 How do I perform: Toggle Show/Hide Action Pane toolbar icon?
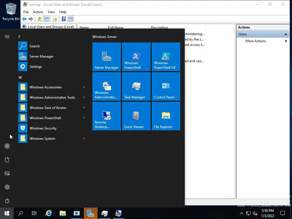point(71,19)
